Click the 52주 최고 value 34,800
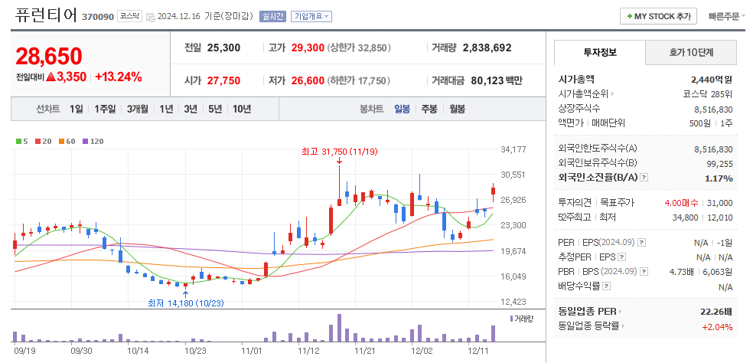The width and height of the screenshot is (753, 363). click(686, 217)
